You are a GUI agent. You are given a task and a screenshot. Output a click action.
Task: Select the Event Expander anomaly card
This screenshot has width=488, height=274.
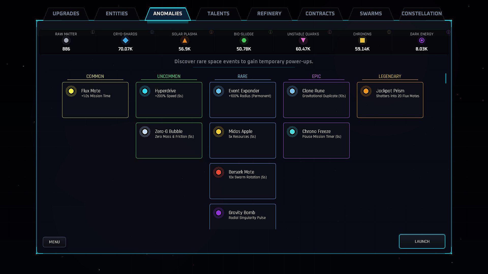(242, 100)
